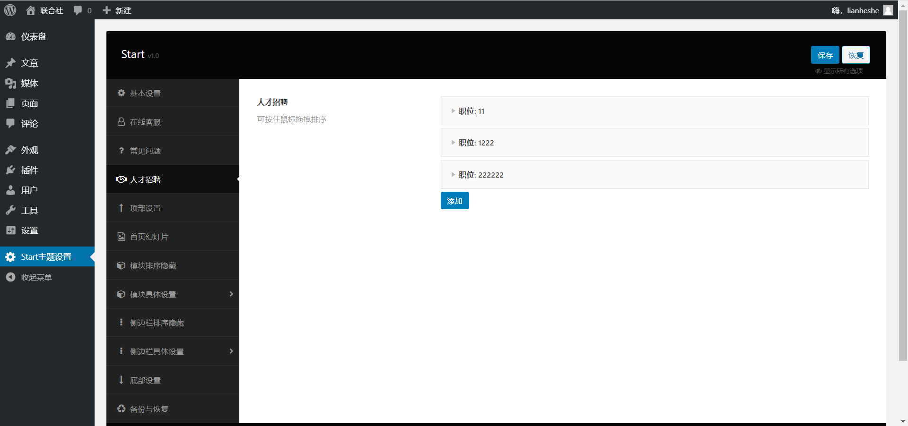Screen dimensions: 908x426
Task: Expand the 职位: 11 entry
Action: tap(471, 111)
